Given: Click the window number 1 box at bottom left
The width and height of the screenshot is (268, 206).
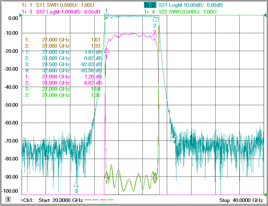Looking at the screenshot, I should pos(8,199).
